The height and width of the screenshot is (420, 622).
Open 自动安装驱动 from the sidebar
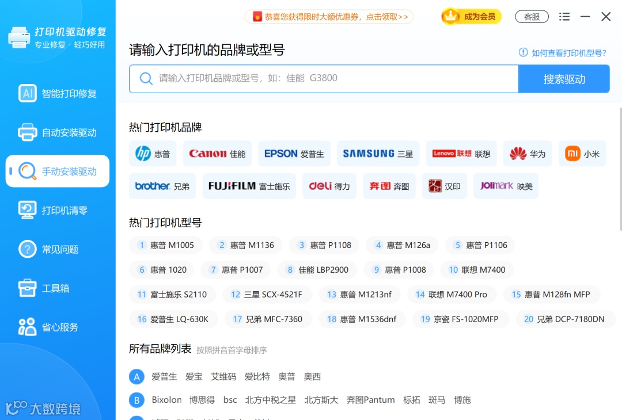click(58, 132)
